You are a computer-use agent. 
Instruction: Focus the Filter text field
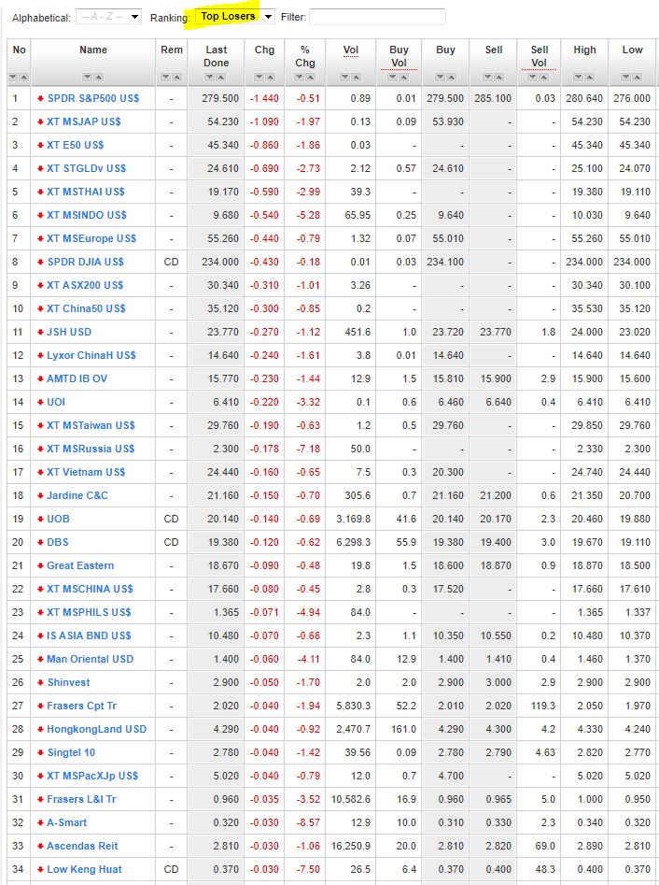tap(377, 17)
